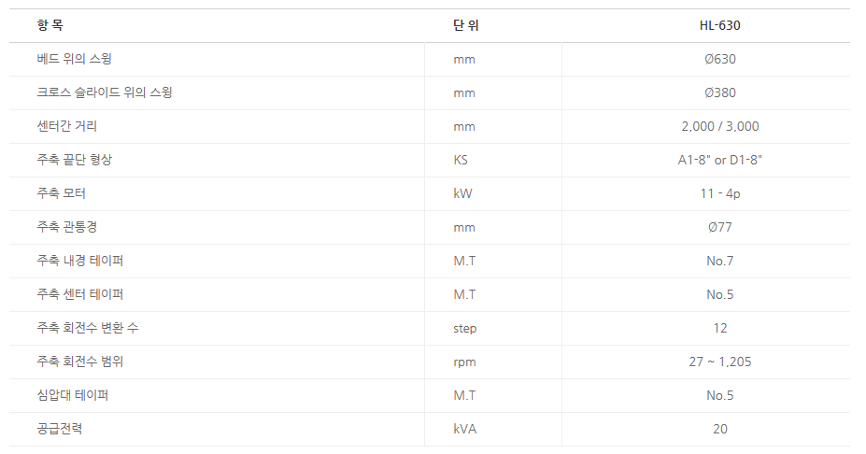Image resolution: width=866 pixels, height=454 pixels.
Task: Select the 베드 위의 스윙 row label
Action: pos(75,59)
